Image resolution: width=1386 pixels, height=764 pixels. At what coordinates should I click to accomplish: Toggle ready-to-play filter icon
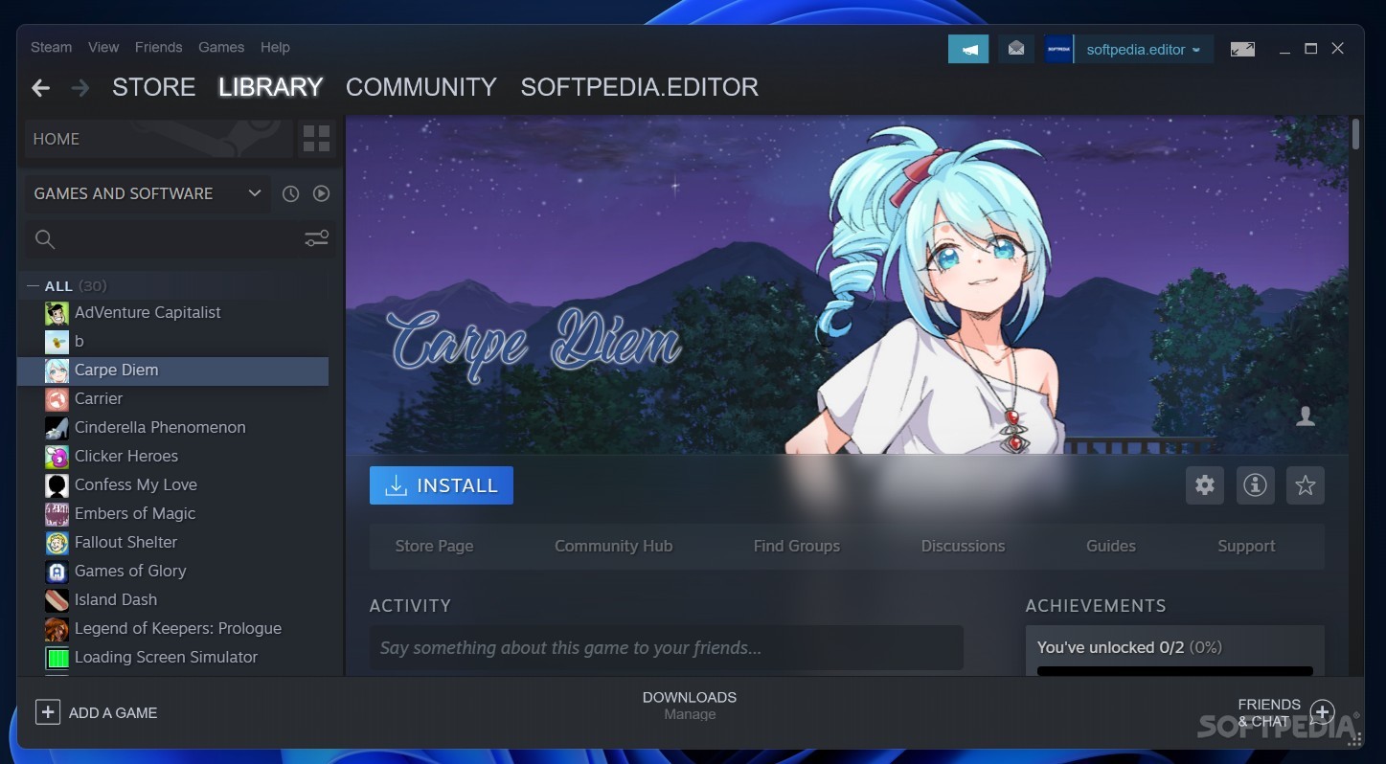(x=321, y=193)
